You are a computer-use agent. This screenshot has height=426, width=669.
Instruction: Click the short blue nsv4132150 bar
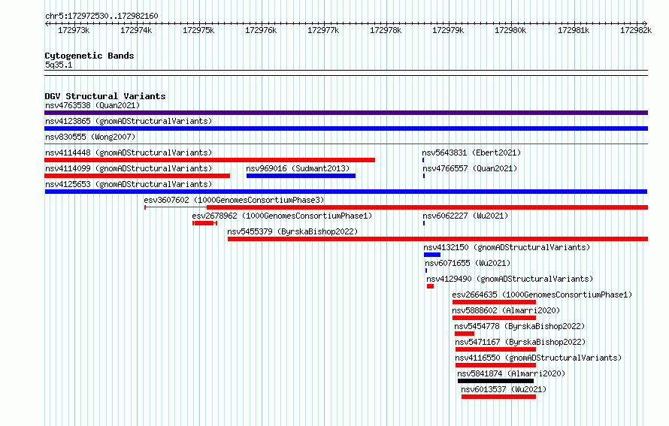432,255
